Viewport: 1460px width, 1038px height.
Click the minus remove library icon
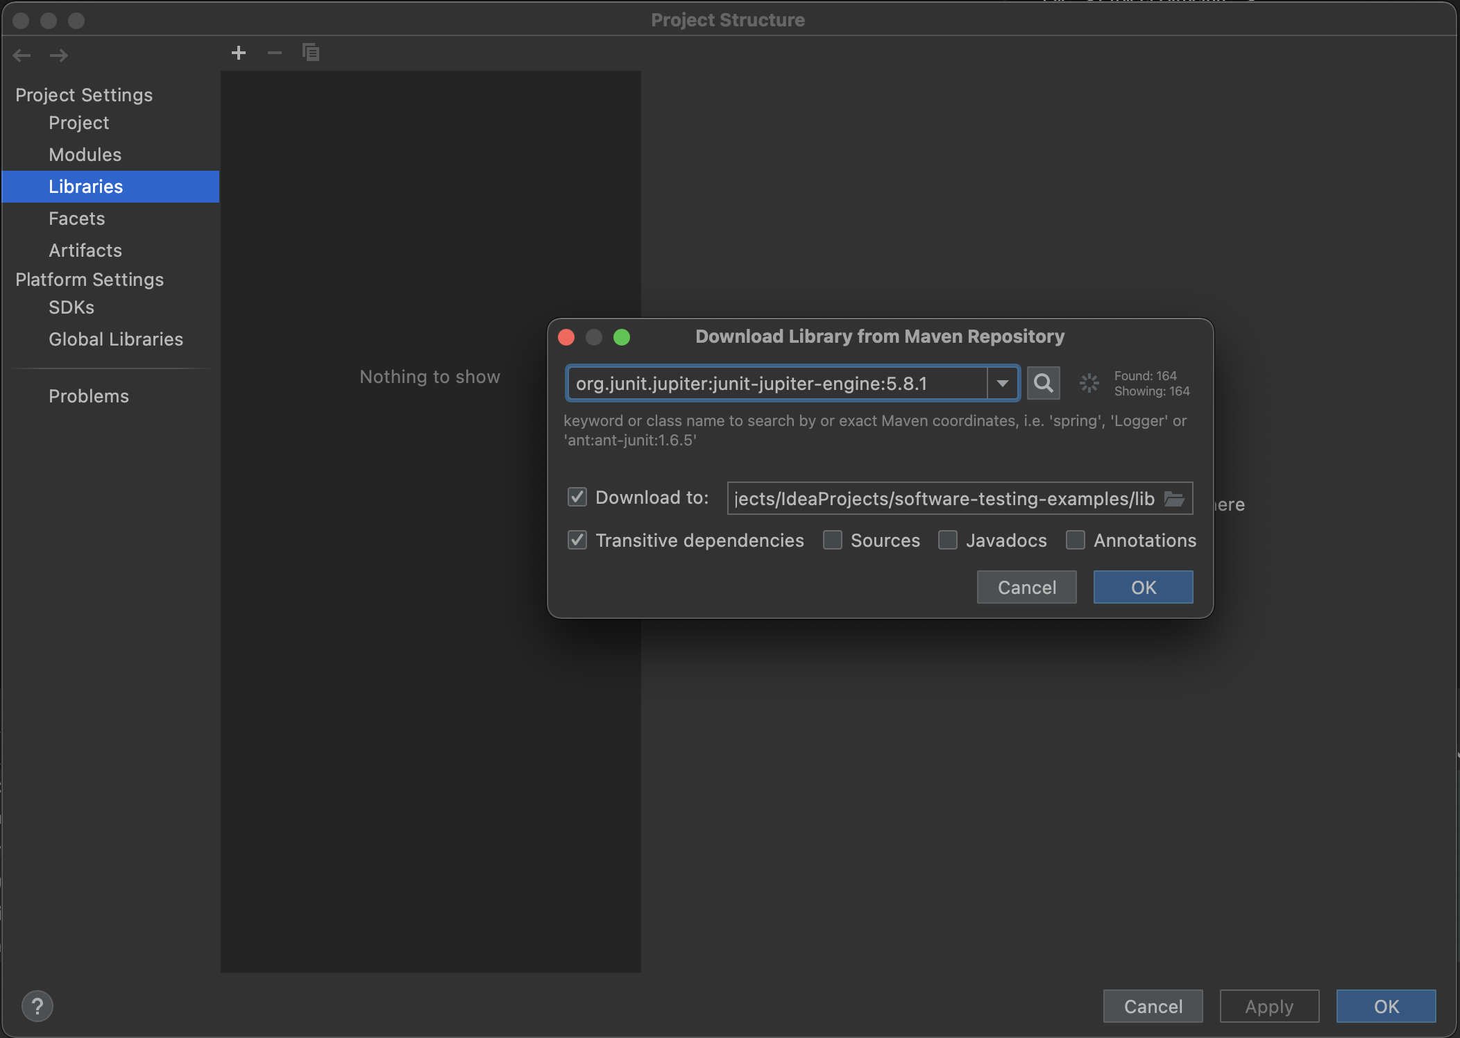tap(275, 53)
